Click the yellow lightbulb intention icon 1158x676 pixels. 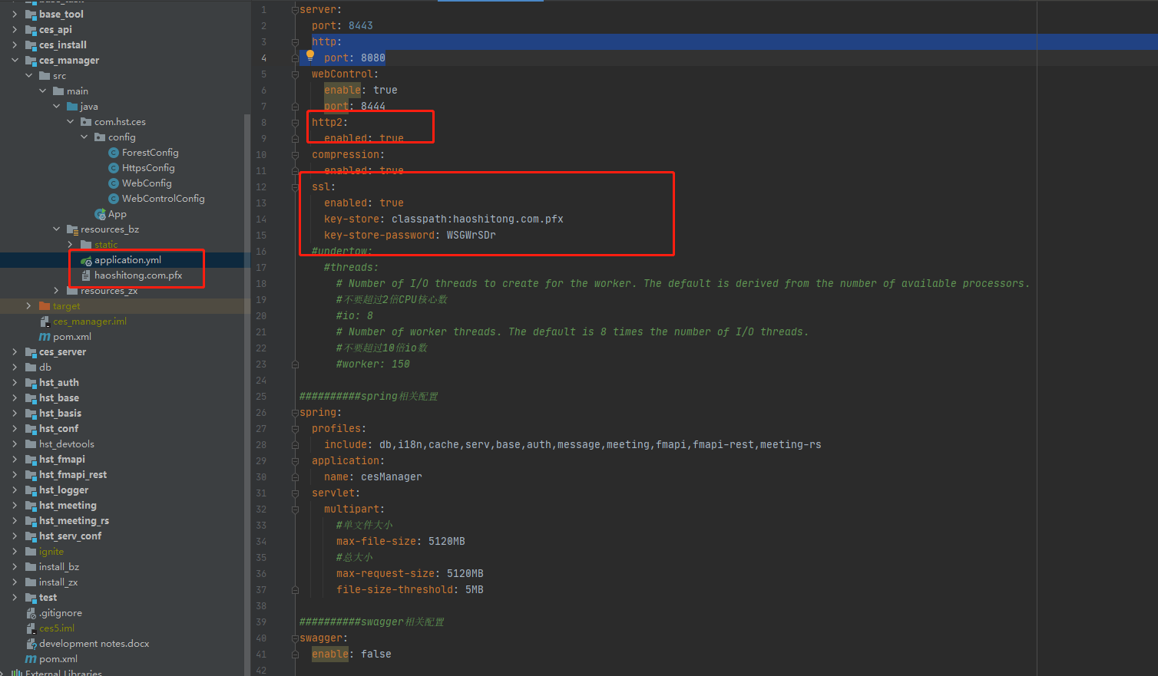click(310, 55)
